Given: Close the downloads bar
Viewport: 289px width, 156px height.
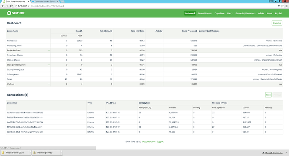Looking at the screenshot, I should pos(286,153).
